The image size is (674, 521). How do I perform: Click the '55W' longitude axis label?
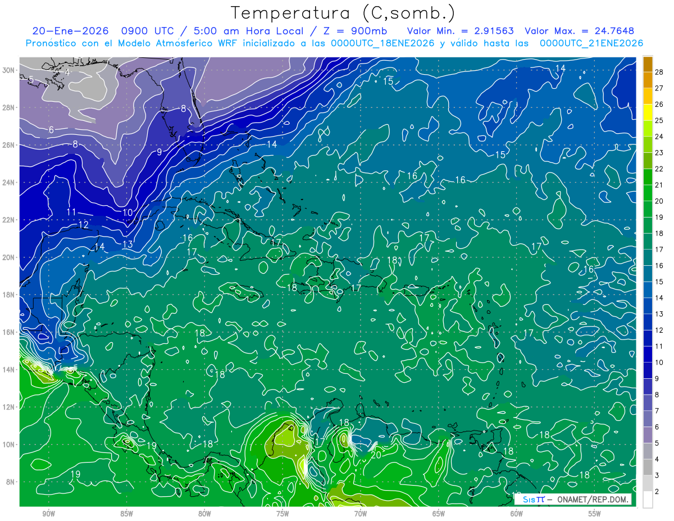[x=595, y=514]
